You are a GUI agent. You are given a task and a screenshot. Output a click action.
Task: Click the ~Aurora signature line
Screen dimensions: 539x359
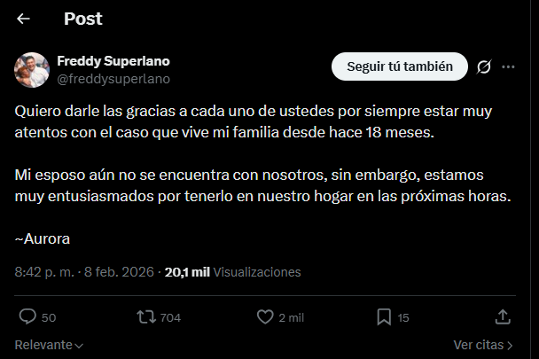tap(40, 238)
